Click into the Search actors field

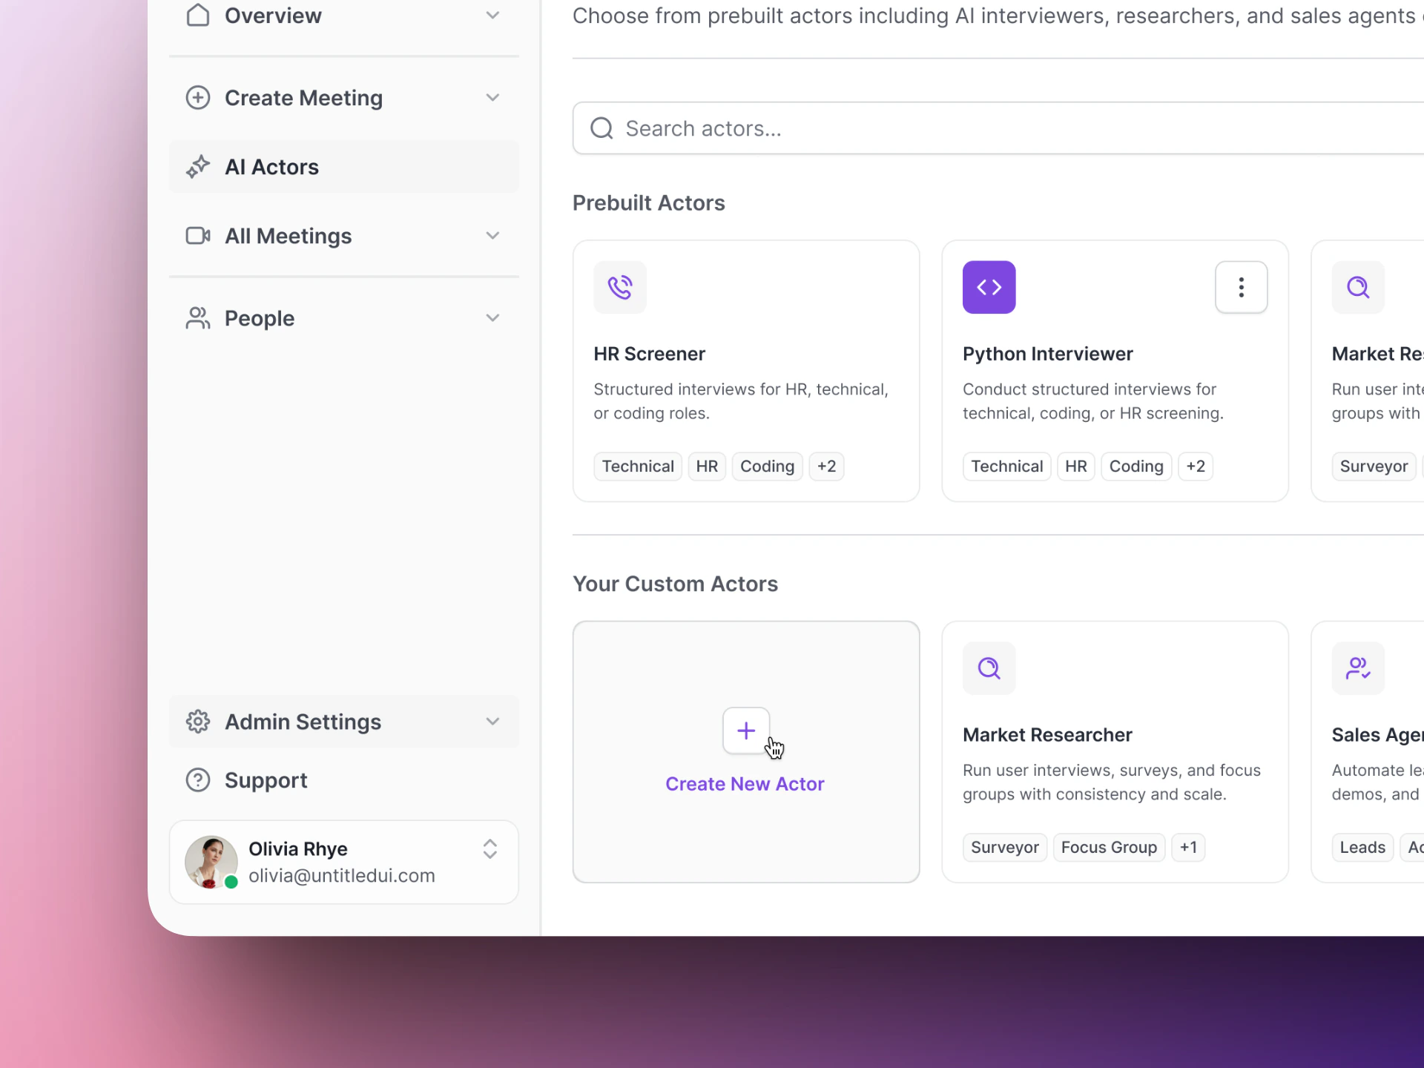click(x=964, y=128)
